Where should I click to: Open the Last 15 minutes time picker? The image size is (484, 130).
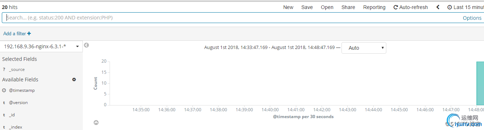pyautogui.click(x=466, y=7)
